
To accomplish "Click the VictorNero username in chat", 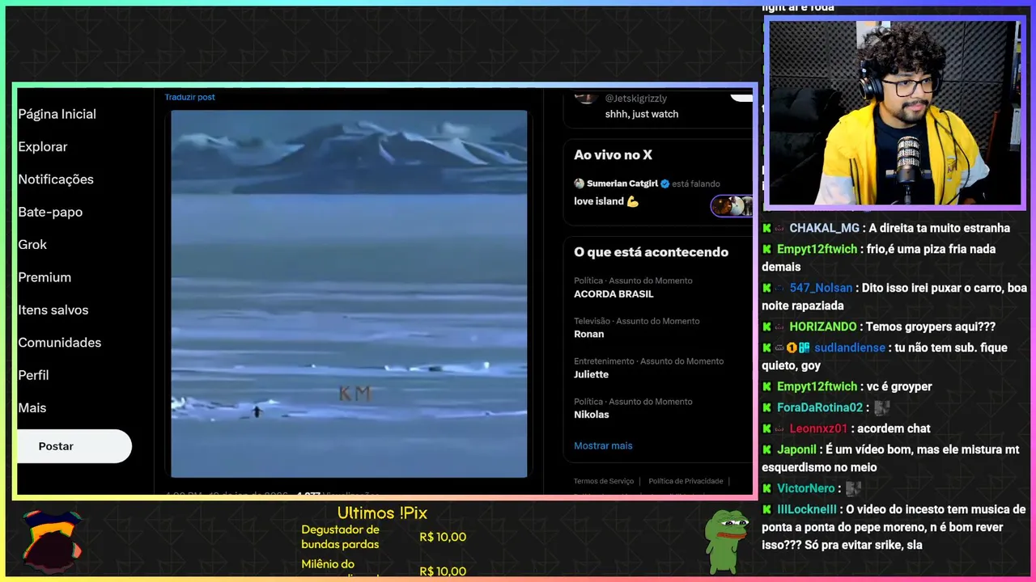I will pos(805,488).
